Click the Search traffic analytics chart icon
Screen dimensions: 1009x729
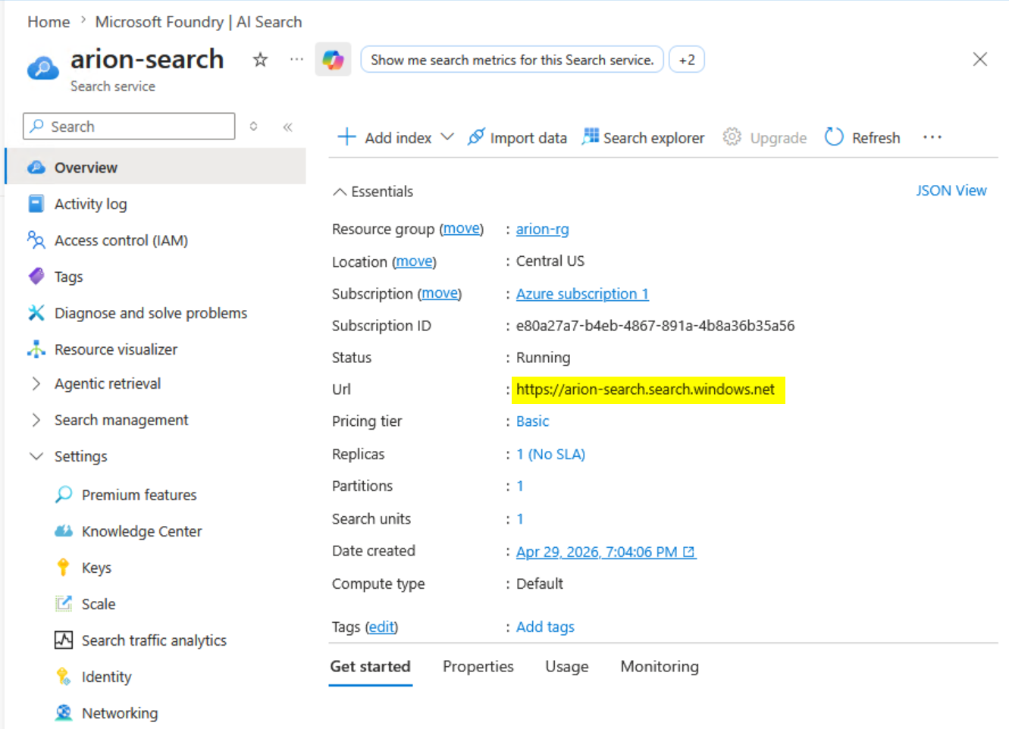[x=64, y=640]
